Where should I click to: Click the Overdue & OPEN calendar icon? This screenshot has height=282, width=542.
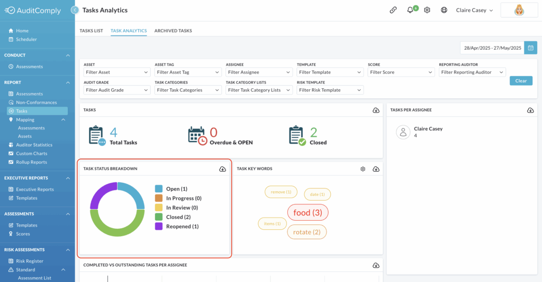tap(198, 136)
